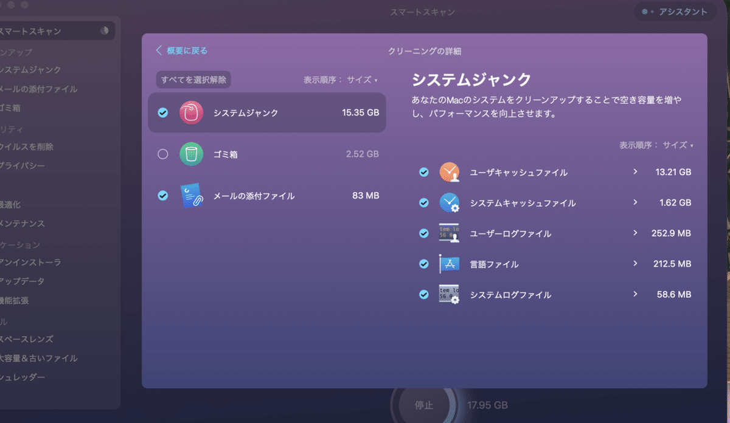Select the ゴミ箱 category checkbox
Image resolution: width=730 pixels, height=423 pixels.
click(x=162, y=154)
